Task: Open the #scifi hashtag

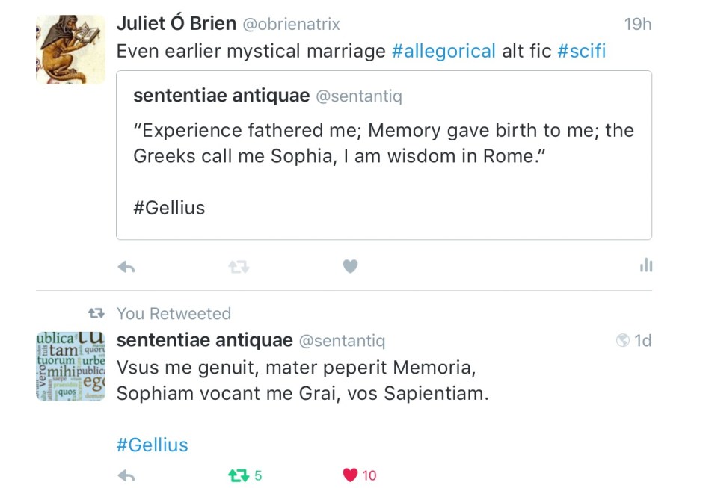Action: tap(581, 51)
